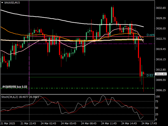Click the 21 Mar 2025 date label
This screenshot has height=126, width=168.
8,123
